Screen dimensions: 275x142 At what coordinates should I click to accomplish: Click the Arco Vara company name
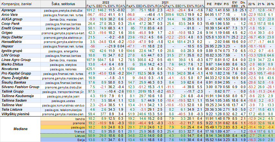pos(8,15)
